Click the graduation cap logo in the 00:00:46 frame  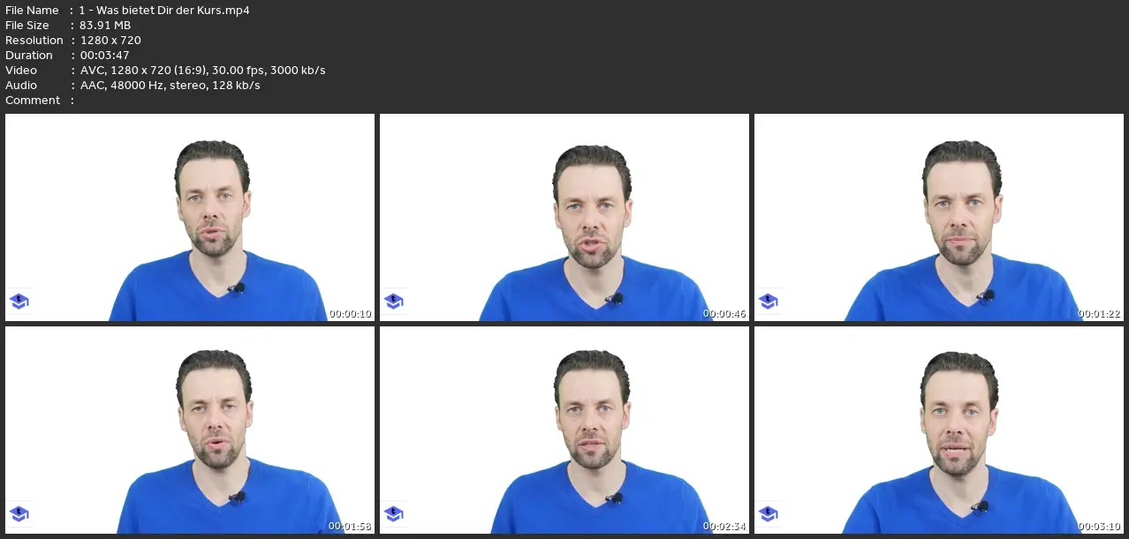(x=394, y=302)
